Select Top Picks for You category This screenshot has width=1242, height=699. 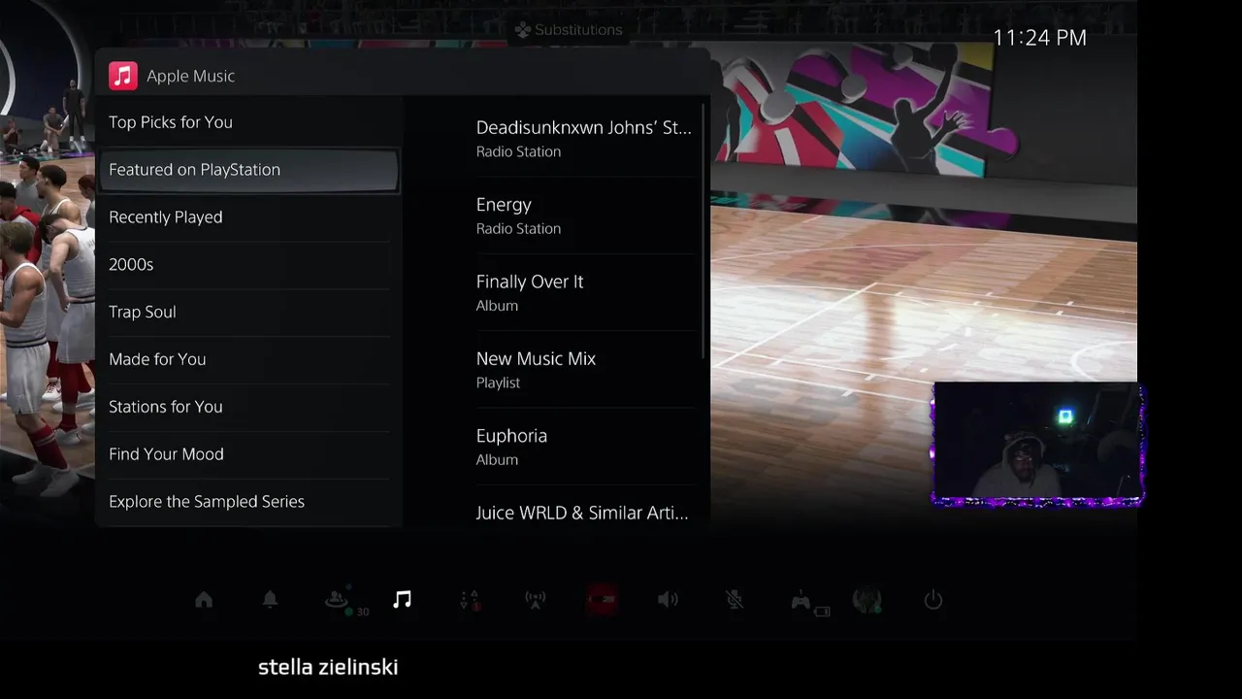click(248, 122)
